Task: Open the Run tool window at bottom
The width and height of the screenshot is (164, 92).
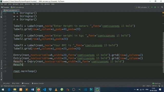Action: pos(6,83)
